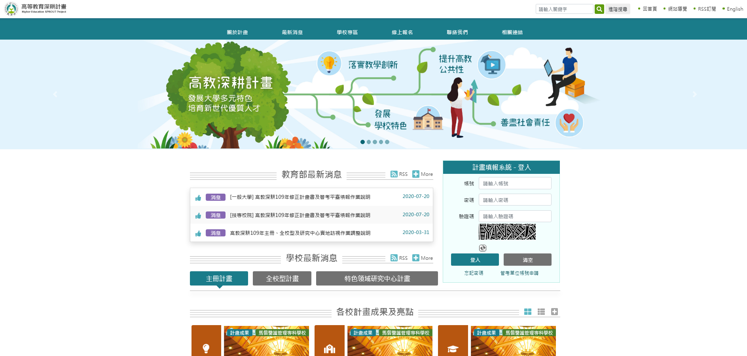Screen dimensions: 747x356
Task: Click the 進階搜尋 button
Action: coord(618,9)
